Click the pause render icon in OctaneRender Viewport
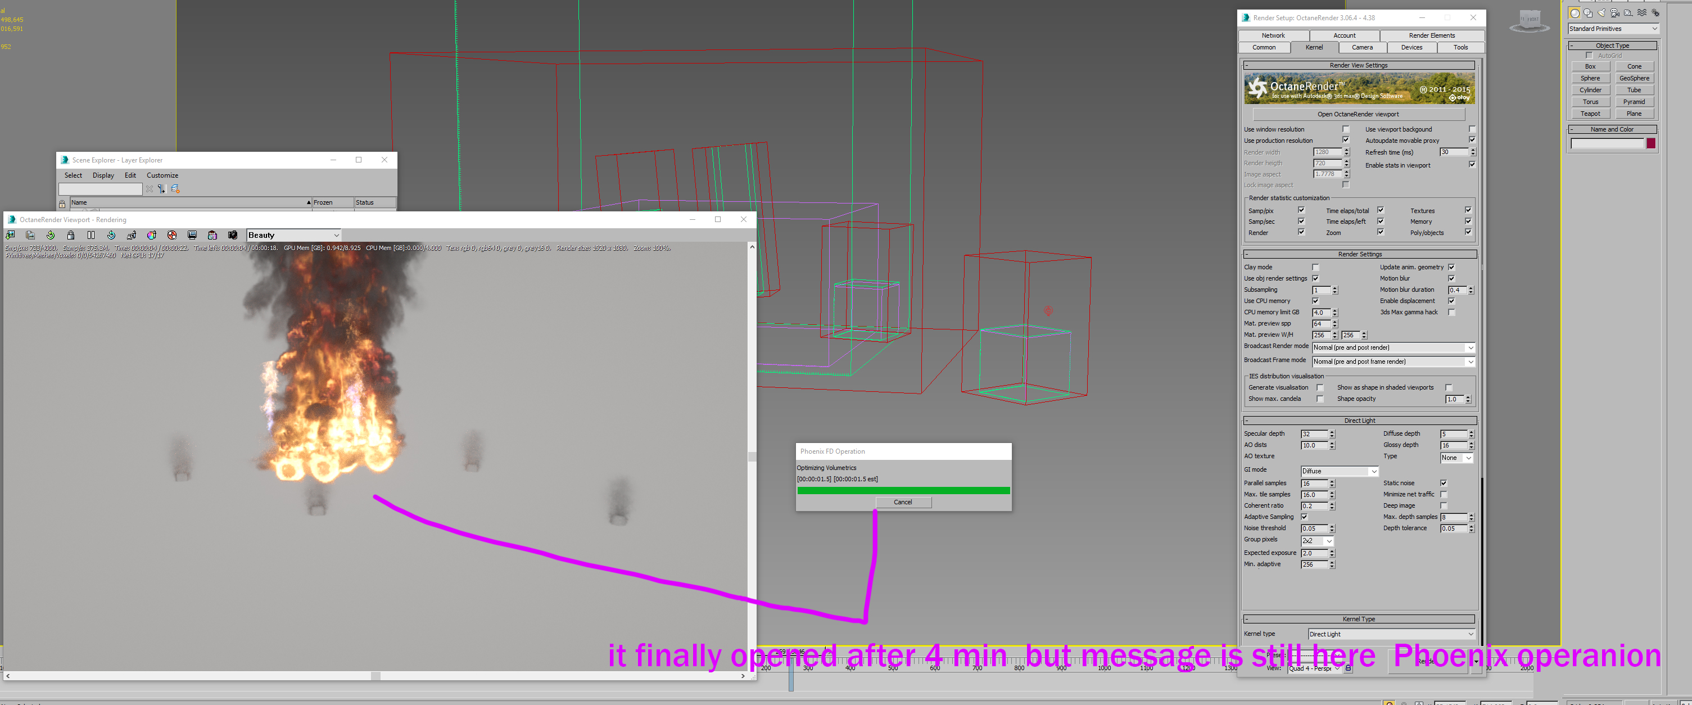1692x705 pixels. [91, 234]
